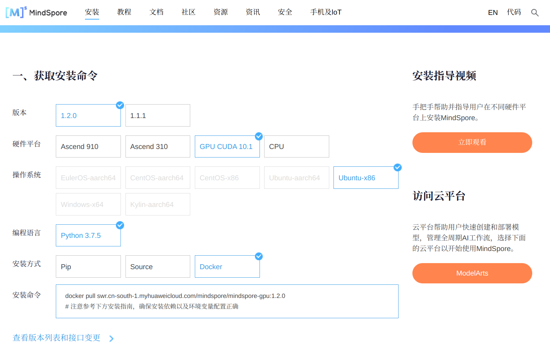Choose Ascend 310 hardware platform
This screenshot has width=550, height=352.
point(158,146)
